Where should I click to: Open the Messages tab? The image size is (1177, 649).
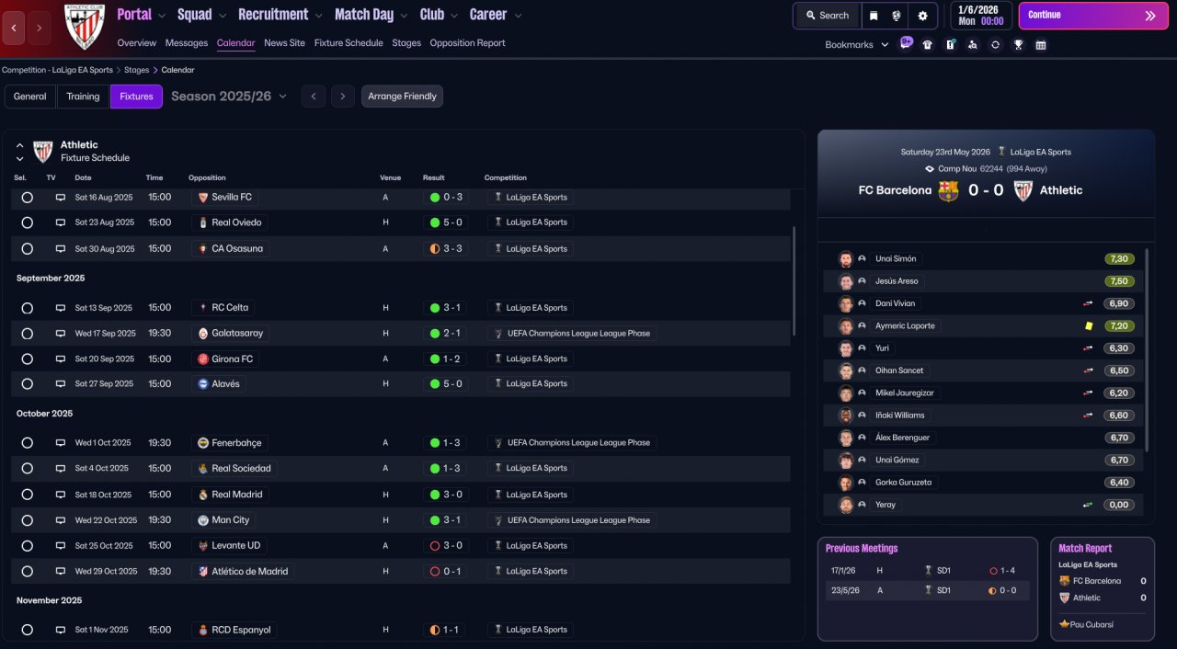pos(187,43)
